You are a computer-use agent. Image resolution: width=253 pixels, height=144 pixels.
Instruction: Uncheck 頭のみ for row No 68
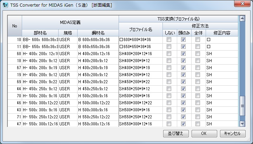[183, 54]
